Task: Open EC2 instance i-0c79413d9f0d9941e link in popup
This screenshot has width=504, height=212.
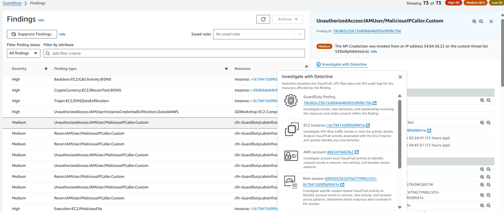Action: (x=345, y=126)
